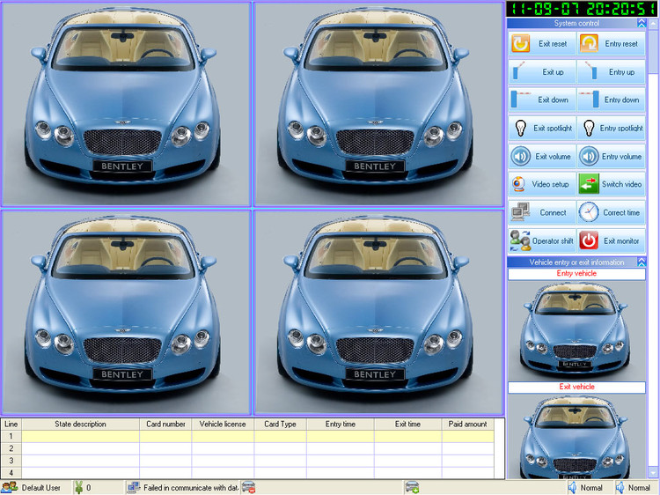Screen dimensions: 660x495
Task: Click the Entry vehicle thumbnail image
Action: click(576, 331)
